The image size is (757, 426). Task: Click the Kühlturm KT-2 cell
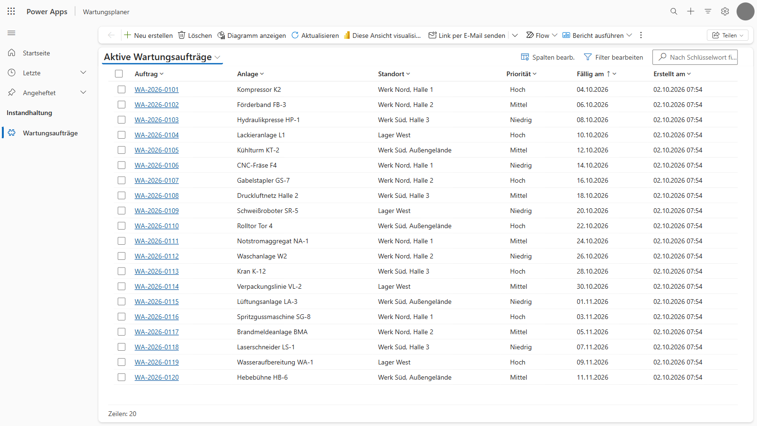tap(258, 150)
